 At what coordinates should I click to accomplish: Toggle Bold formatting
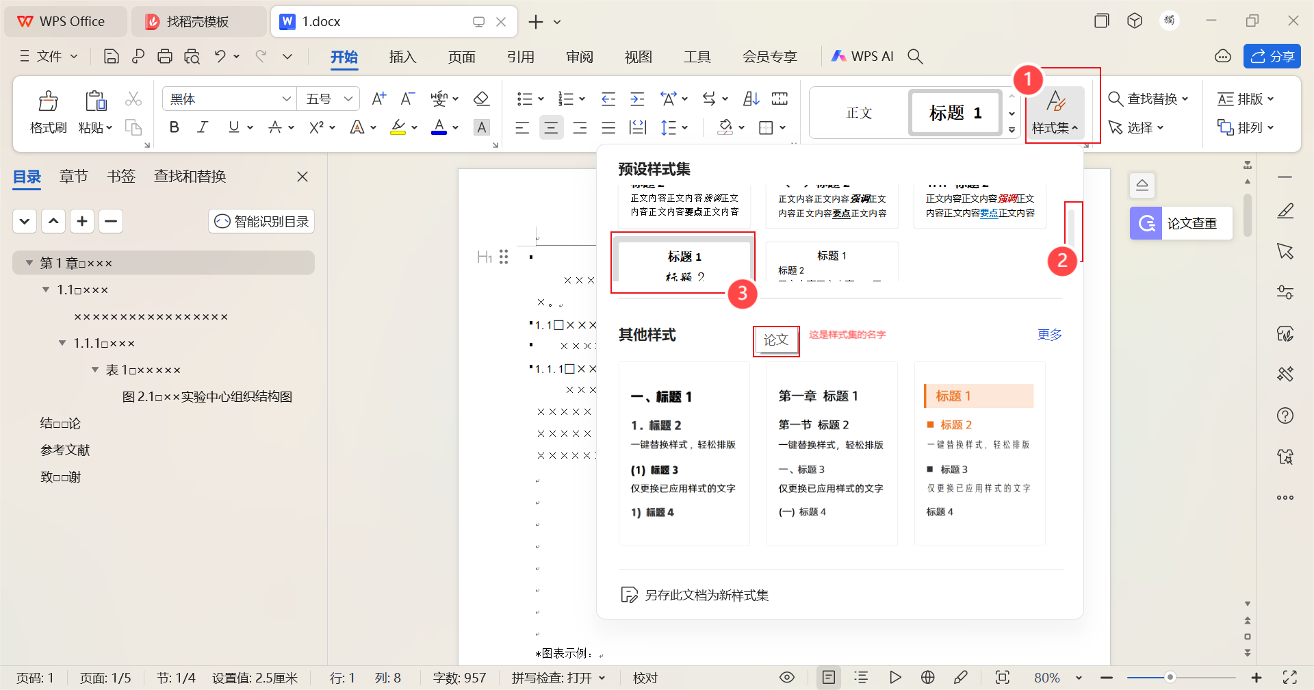click(x=175, y=127)
